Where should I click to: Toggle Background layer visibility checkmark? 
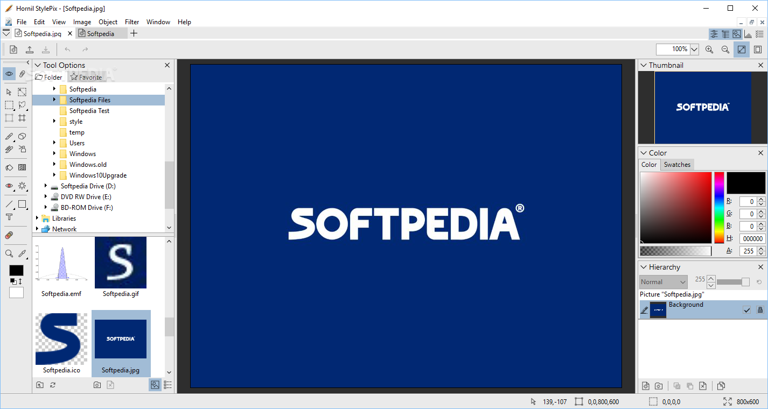(746, 310)
